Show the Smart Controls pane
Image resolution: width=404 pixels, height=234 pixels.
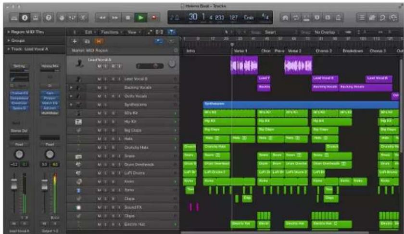[x=62, y=17]
